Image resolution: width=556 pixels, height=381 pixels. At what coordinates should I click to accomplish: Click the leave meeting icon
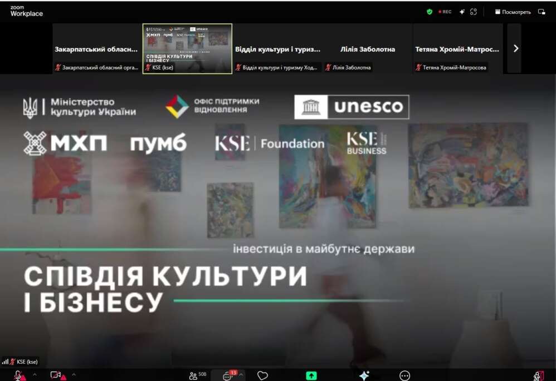(x=538, y=375)
